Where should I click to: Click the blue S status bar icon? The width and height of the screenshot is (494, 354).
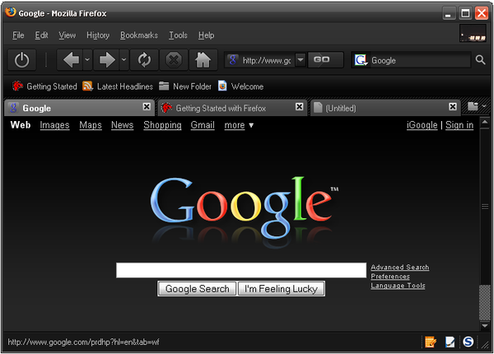(x=468, y=342)
